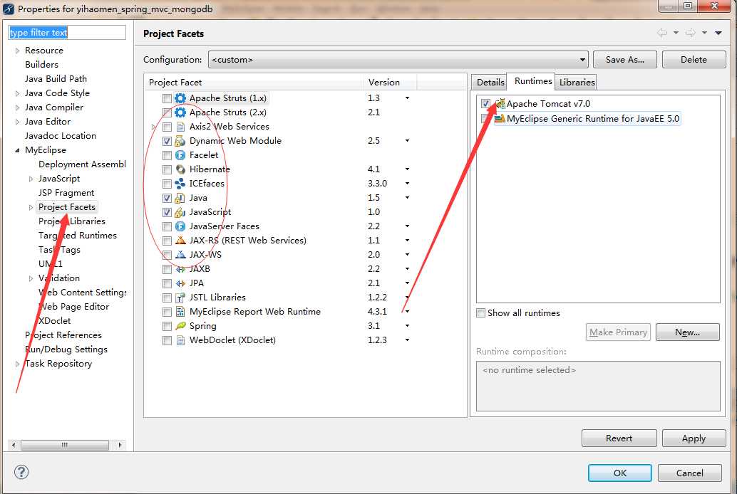Image resolution: width=737 pixels, height=494 pixels.
Task: Go forward with the right navigation arrow
Action: (x=690, y=33)
